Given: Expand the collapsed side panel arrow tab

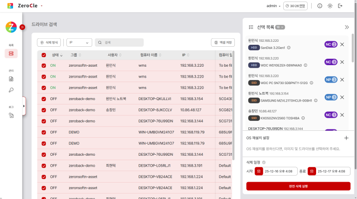Looking at the screenshot, I should tap(24, 106).
